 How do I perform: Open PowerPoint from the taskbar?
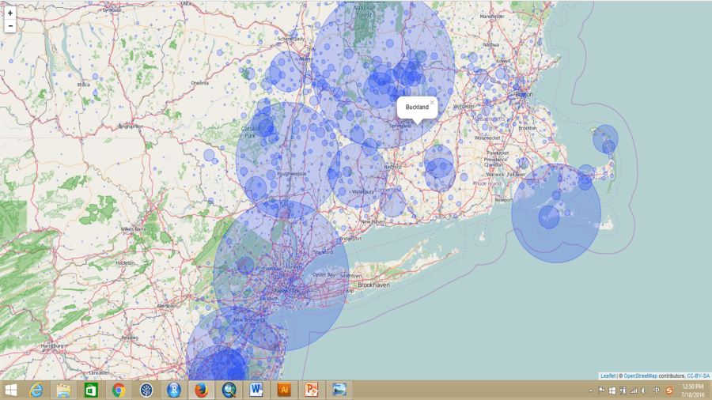point(312,390)
